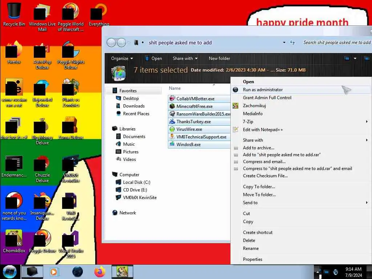The image size is (372, 279).
Task: Click the search box in Explorer
Action: point(336,43)
